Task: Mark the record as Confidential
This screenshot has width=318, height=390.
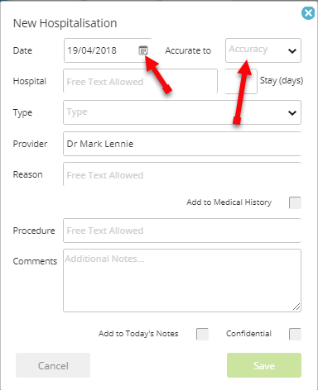Action: point(295,334)
